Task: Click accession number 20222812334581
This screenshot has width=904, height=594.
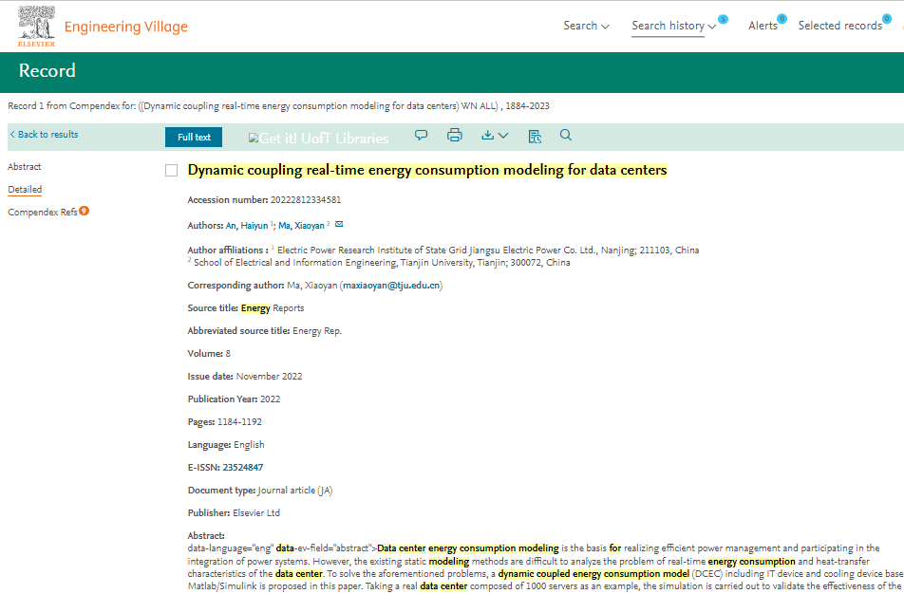Action: pos(306,200)
